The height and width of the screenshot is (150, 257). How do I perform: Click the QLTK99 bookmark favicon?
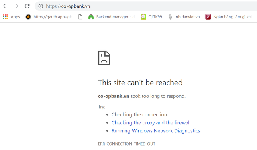tap(143, 17)
